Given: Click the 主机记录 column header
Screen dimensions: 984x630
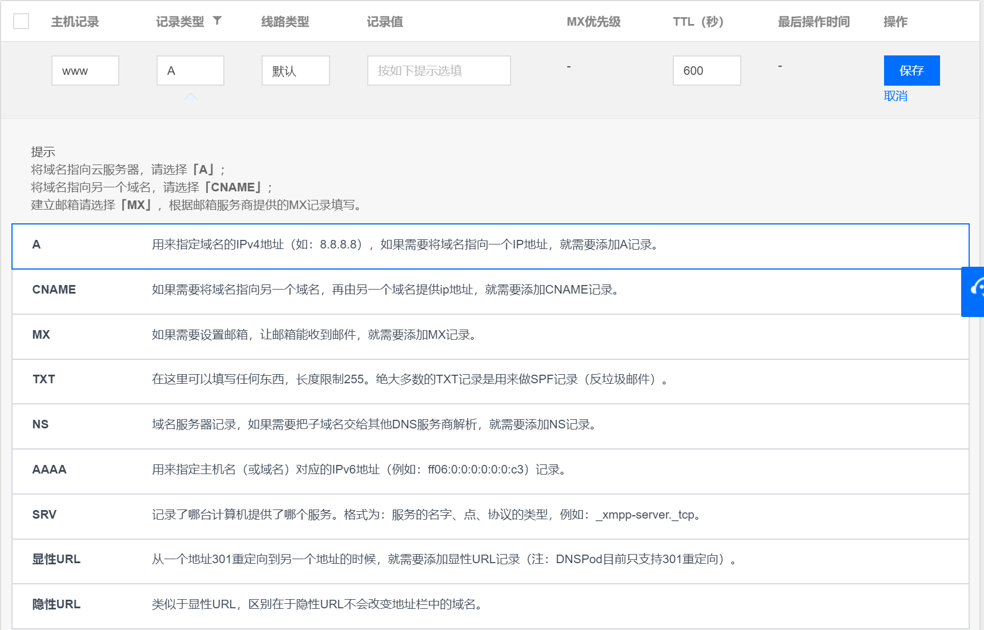Looking at the screenshot, I should tap(75, 22).
